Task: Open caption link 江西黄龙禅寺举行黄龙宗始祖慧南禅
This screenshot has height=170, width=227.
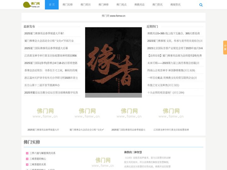Action: tap(171, 130)
